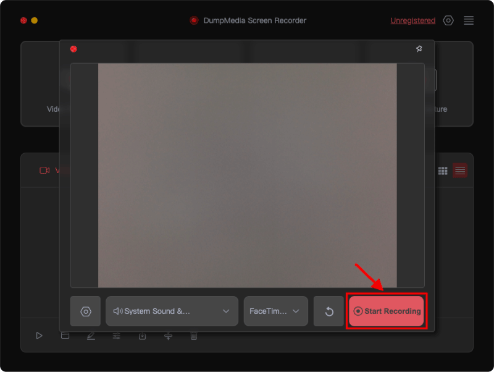494x372 pixels.
Task: Switch to list view in main window
Action: pos(459,171)
